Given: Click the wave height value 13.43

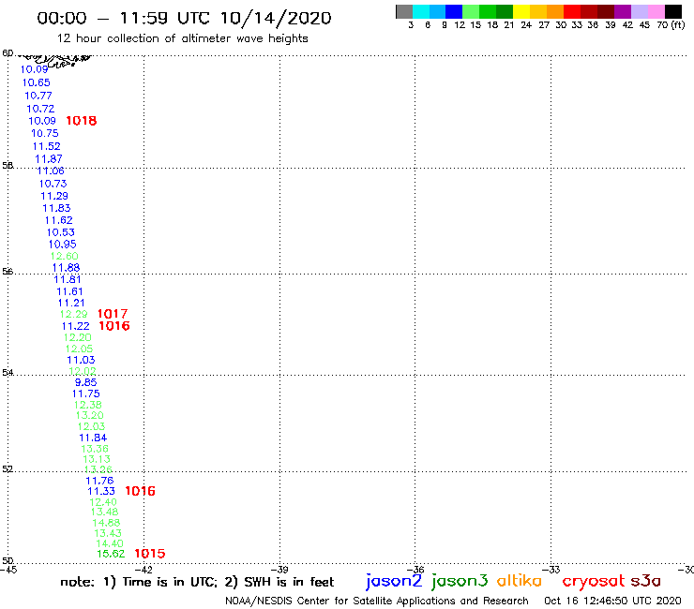Looking at the screenshot, I should point(108,533).
